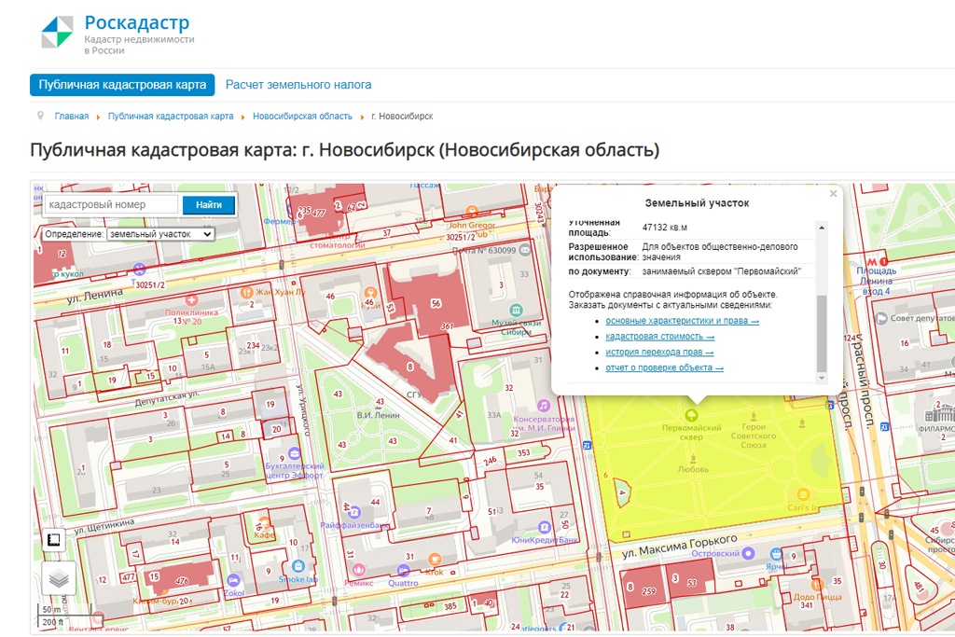The width and height of the screenshot is (955, 637).
Task: Open Публичная кадастровая карта tab
Action: pos(122,85)
